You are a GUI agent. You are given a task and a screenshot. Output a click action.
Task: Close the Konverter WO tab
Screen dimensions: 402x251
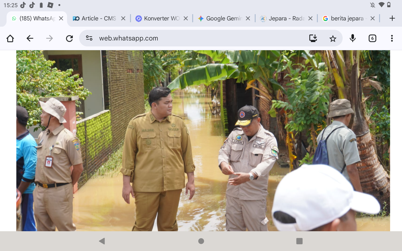coord(186,18)
